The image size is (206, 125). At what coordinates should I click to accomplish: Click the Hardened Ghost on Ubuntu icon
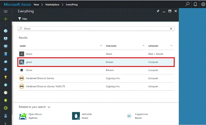pyautogui.click(x=22, y=86)
